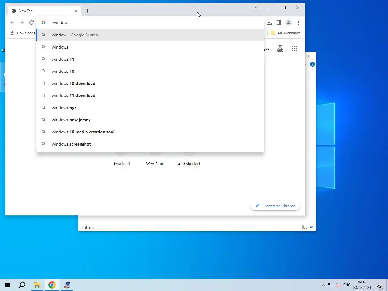Show hidden system tray icons
388x291 pixels.
(323, 285)
